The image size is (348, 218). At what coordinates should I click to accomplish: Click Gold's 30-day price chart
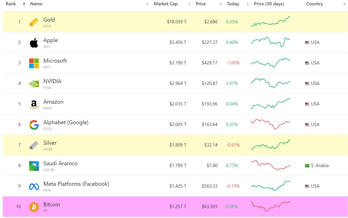pyautogui.click(x=271, y=22)
